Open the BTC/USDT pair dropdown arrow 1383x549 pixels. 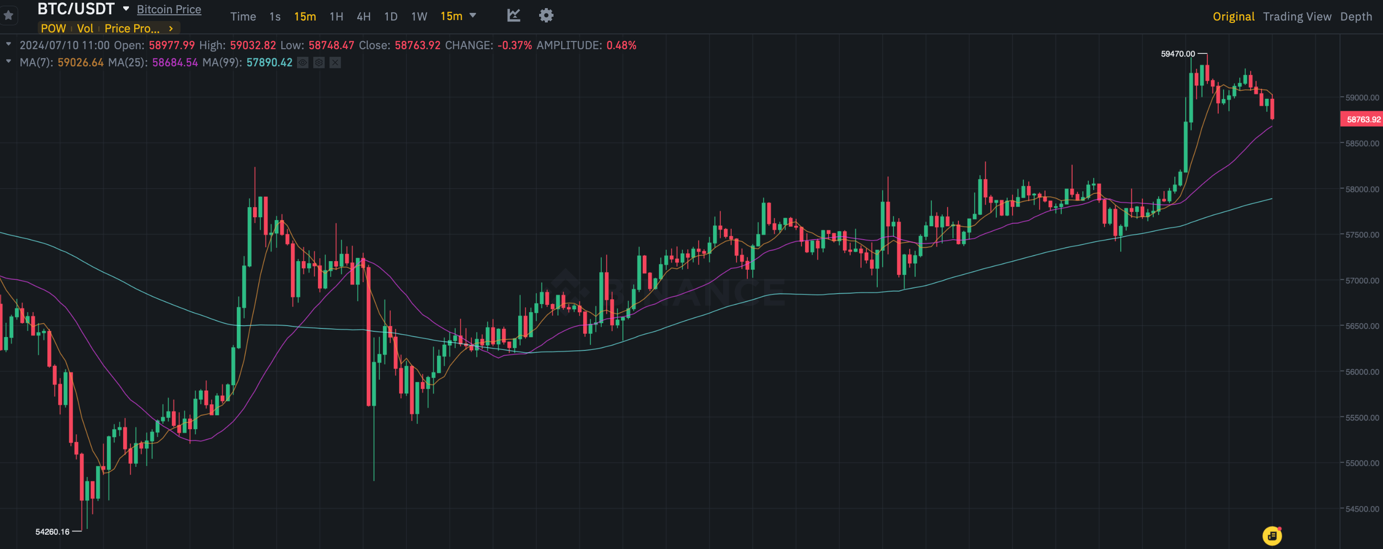[x=126, y=9]
